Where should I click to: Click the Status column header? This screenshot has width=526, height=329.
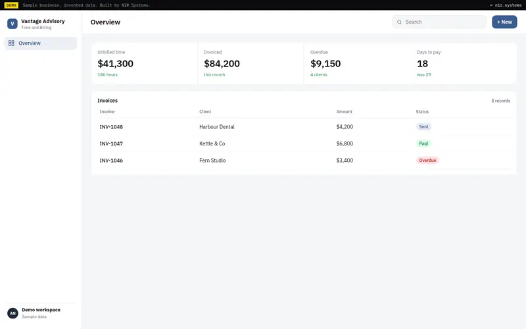(422, 112)
